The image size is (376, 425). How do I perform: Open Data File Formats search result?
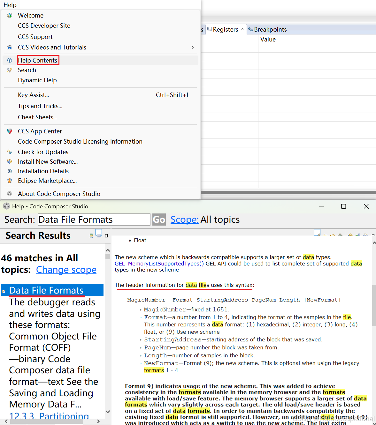[46, 290]
